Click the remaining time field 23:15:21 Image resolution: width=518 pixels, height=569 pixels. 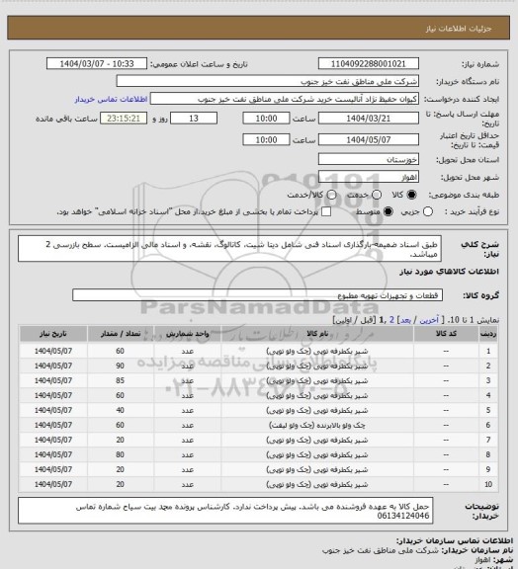[x=124, y=119]
